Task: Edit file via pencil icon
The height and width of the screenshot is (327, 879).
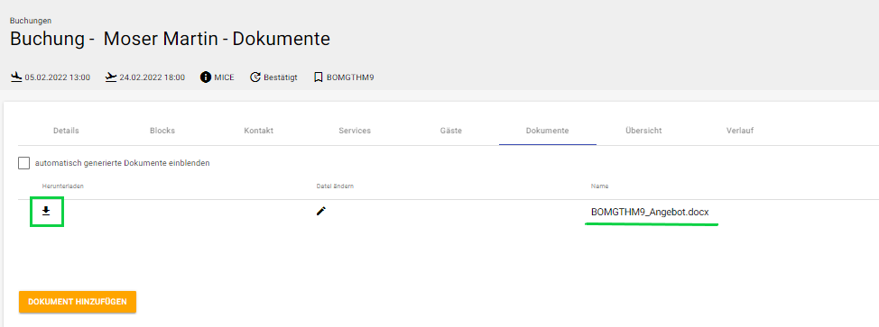Action: pos(320,211)
